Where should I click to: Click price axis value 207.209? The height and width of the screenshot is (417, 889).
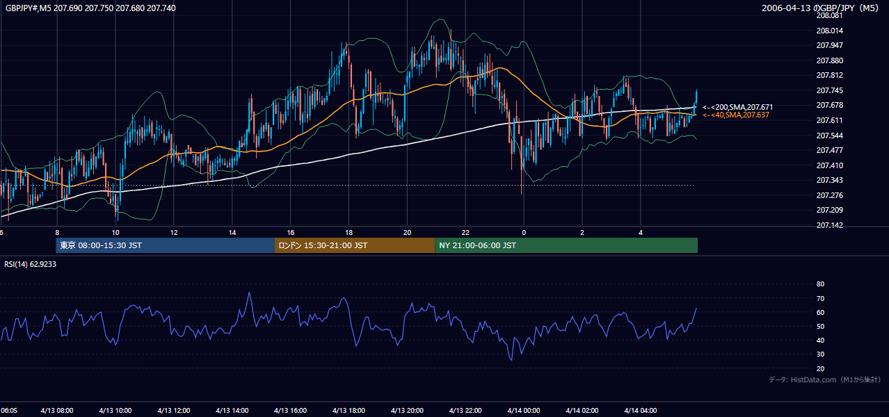(x=829, y=210)
